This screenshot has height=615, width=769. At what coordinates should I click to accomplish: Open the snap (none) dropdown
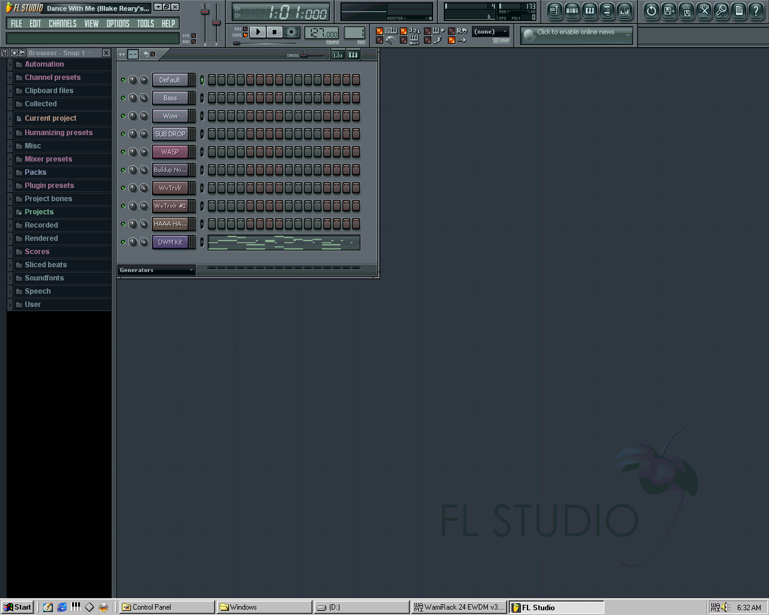(491, 32)
